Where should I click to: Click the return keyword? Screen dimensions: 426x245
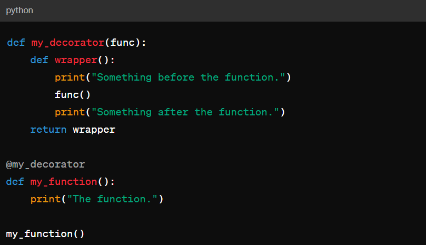(x=48, y=130)
